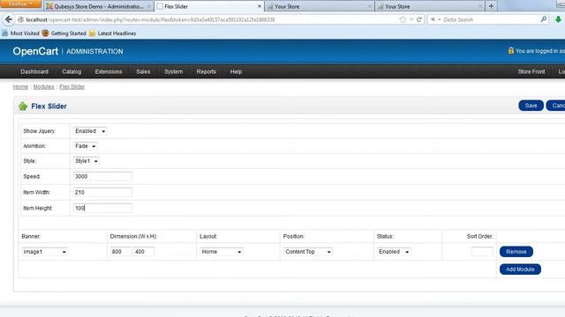The image size is (565, 317).
Task: Click the Flex Slider puzzle piece icon
Action: point(23,106)
